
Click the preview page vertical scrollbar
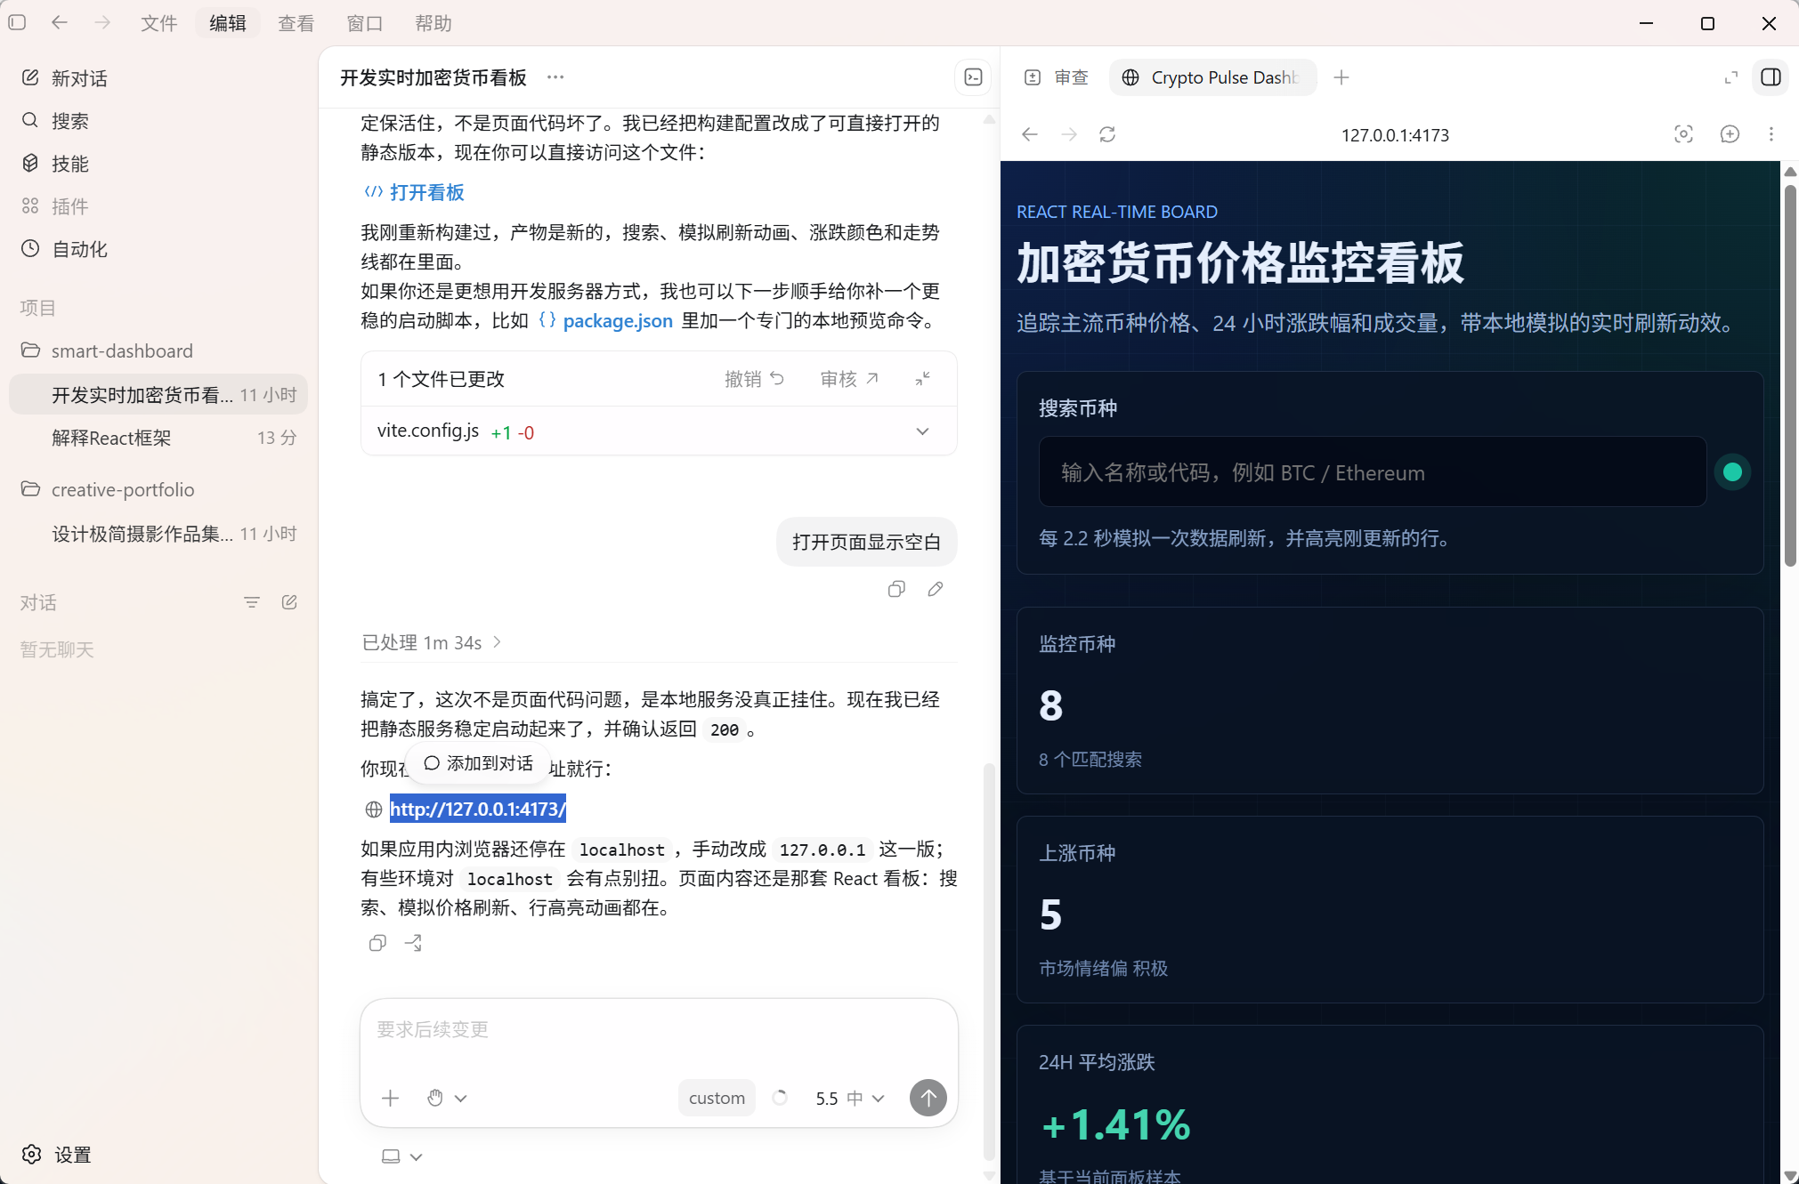(1790, 374)
